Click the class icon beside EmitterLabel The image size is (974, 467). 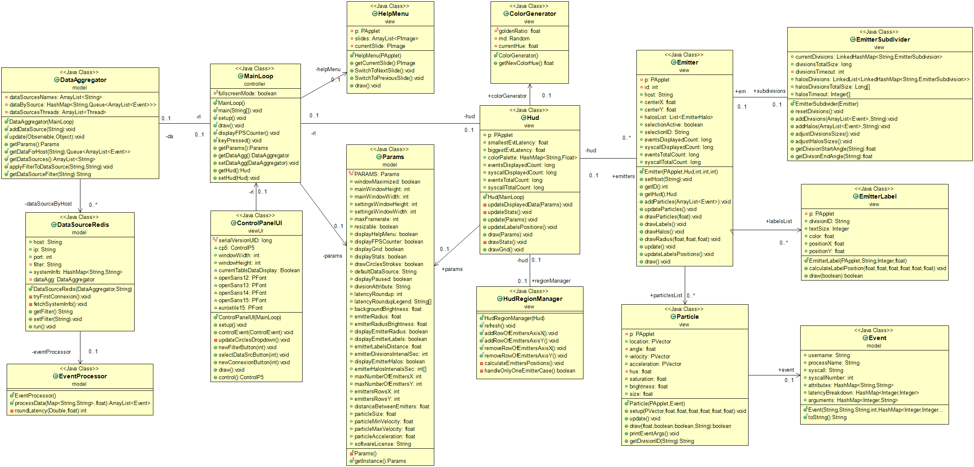click(856, 196)
